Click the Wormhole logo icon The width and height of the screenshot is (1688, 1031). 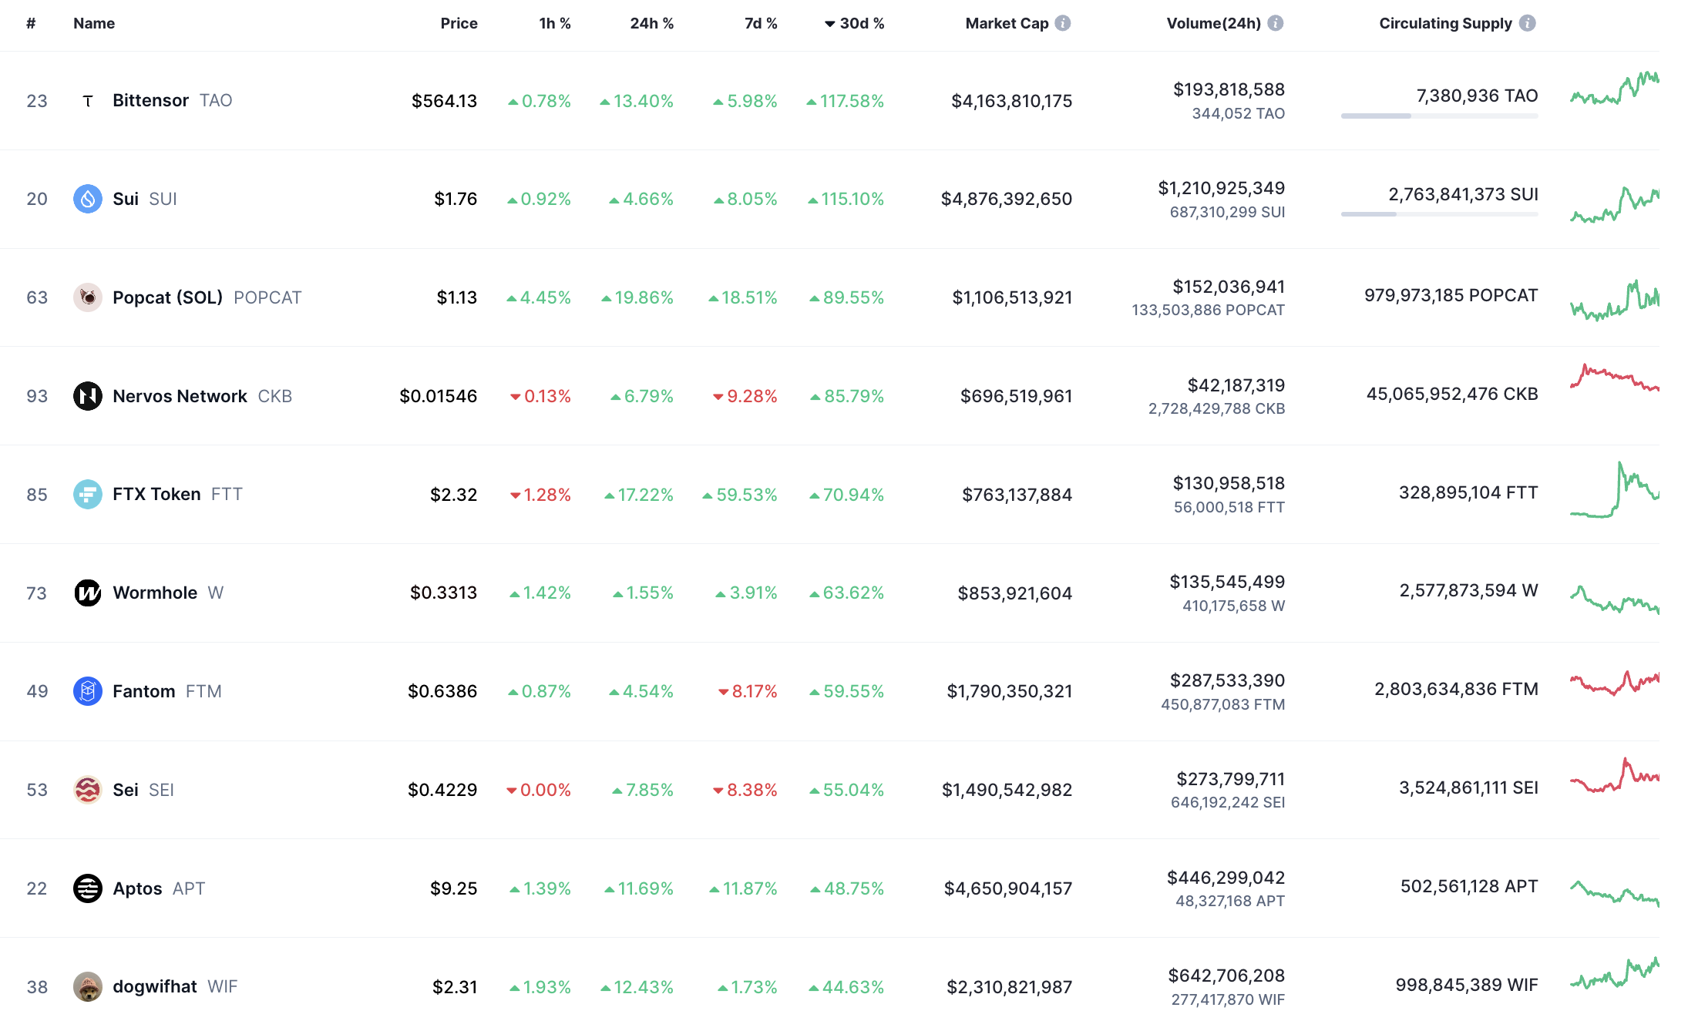coord(88,593)
